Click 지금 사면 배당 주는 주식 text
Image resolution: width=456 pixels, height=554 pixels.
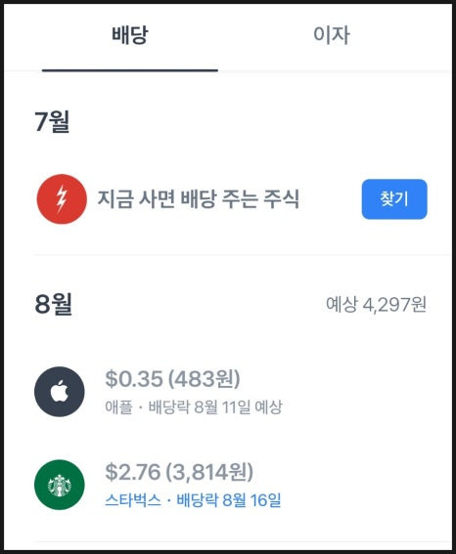coord(199,199)
